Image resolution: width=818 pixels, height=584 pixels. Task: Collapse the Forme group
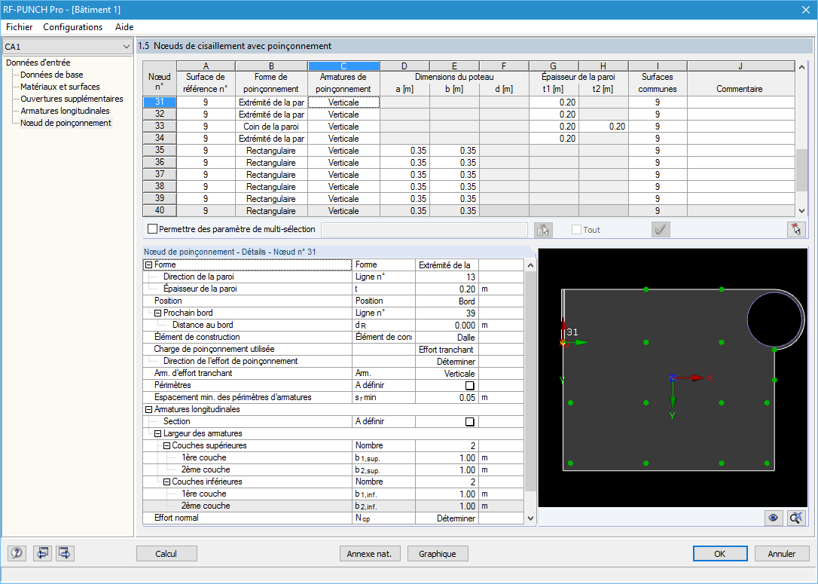tap(148, 265)
